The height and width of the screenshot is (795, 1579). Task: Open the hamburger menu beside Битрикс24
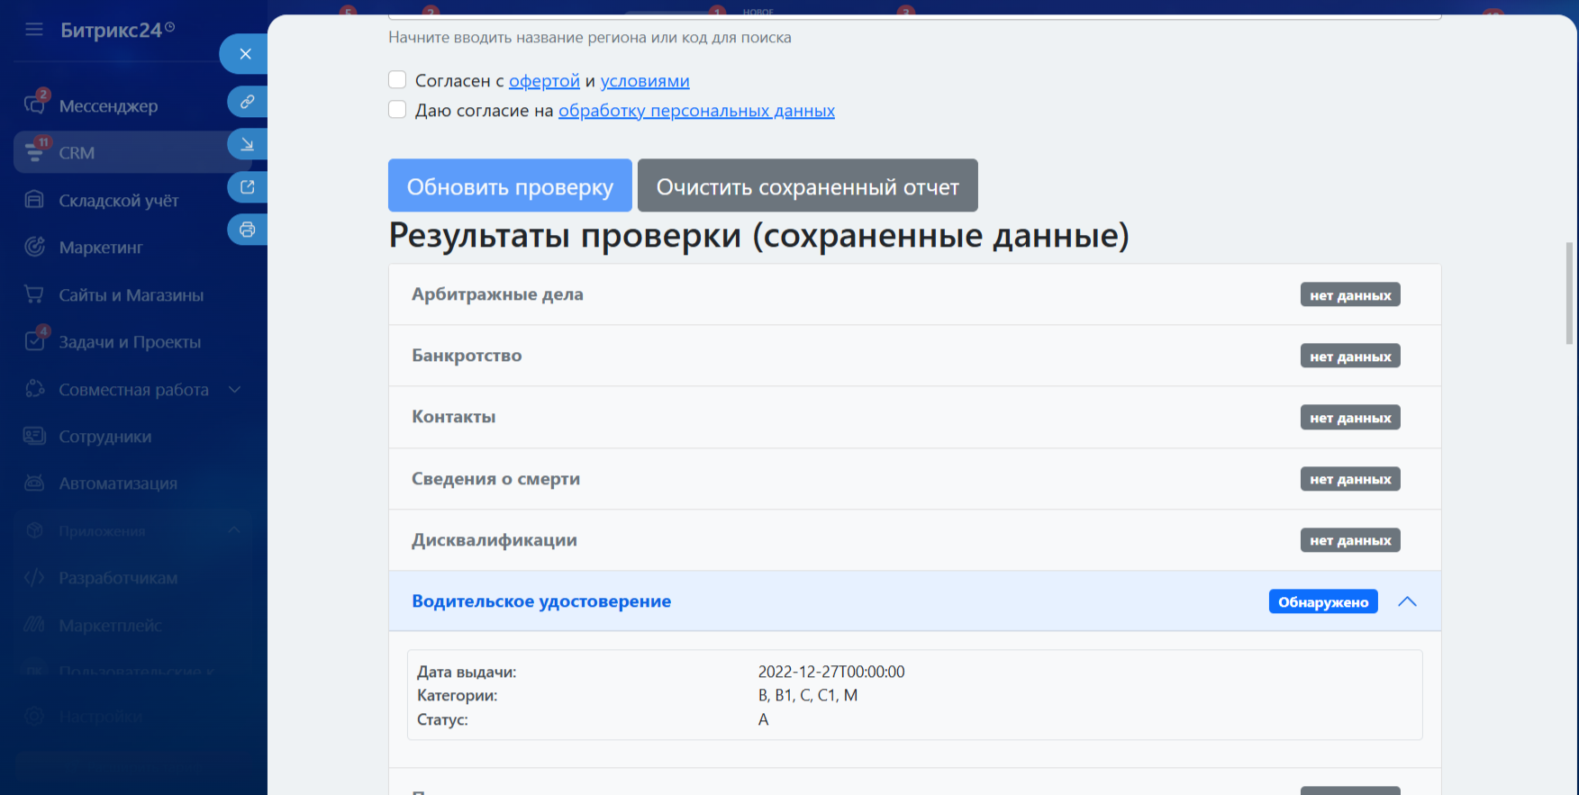pyautogui.click(x=34, y=30)
